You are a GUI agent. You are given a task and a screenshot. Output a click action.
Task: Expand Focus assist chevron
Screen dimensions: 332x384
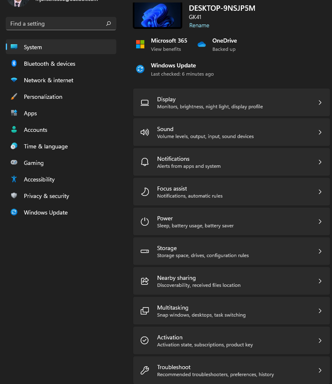pos(320,192)
